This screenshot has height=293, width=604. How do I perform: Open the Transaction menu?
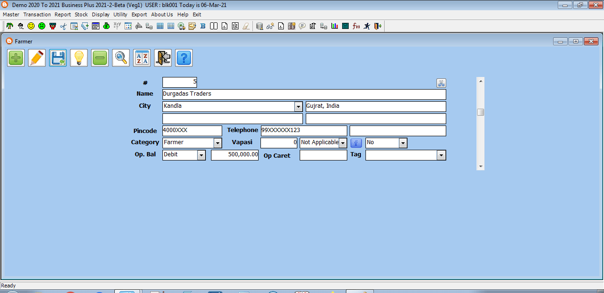pos(37,14)
